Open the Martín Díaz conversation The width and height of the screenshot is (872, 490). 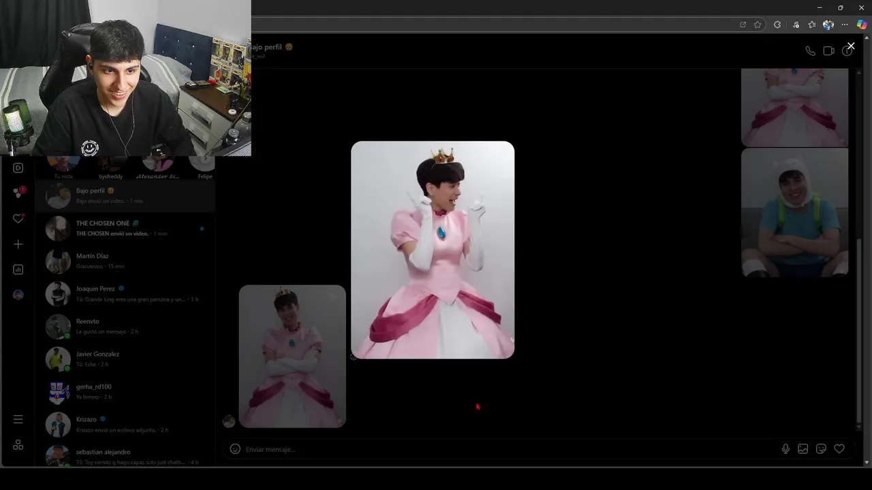(x=125, y=261)
